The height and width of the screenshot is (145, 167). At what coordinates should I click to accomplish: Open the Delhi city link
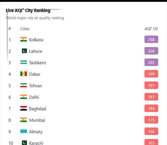(x=34, y=97)
